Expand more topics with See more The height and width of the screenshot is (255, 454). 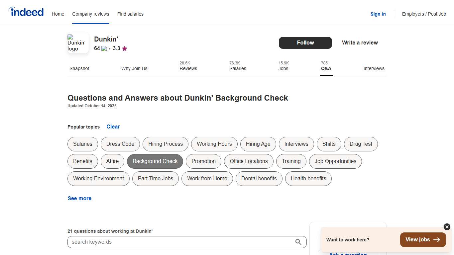tap(79, 198)
